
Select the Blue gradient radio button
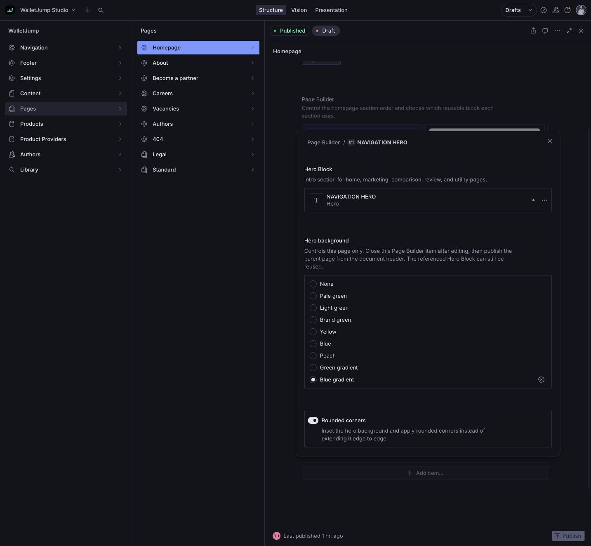point(313,379)
